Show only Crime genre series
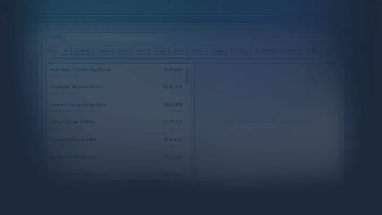 (x=179, y=51)
